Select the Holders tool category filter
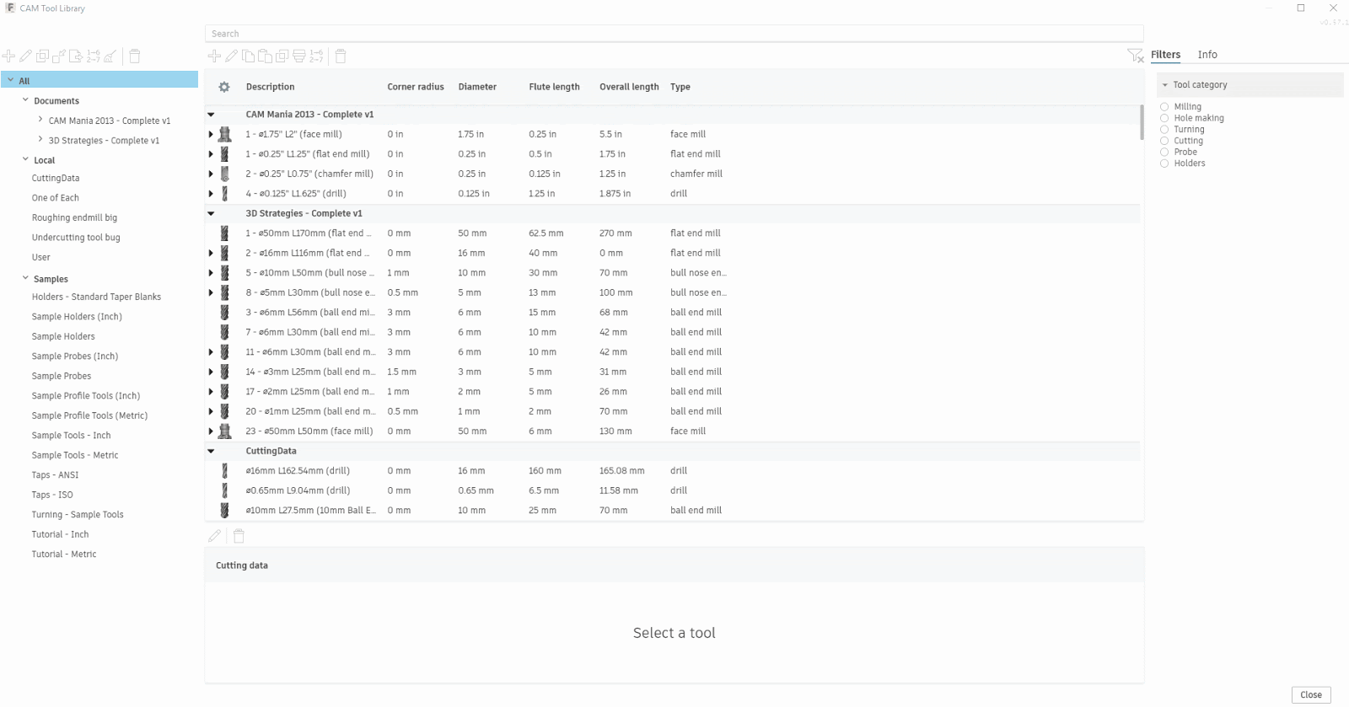The height and width of the screenshot is (707, 1349). [1164, 163]
